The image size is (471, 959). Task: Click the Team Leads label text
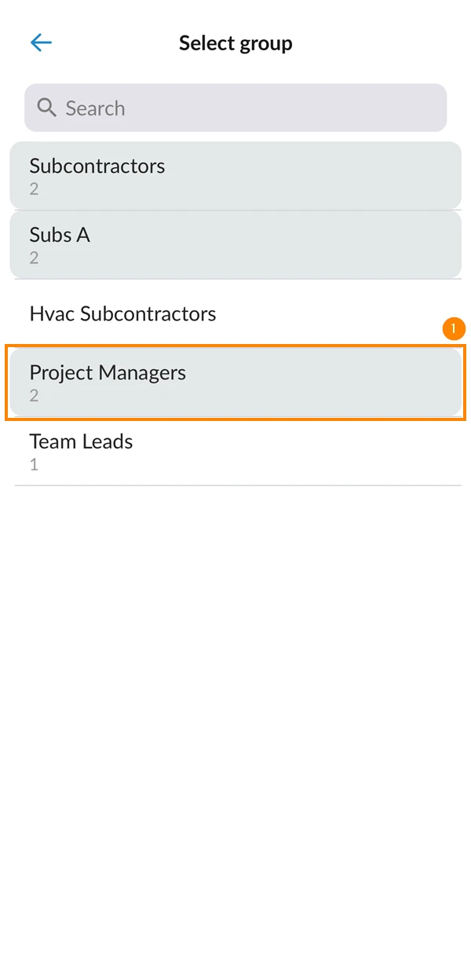point(81,441)
